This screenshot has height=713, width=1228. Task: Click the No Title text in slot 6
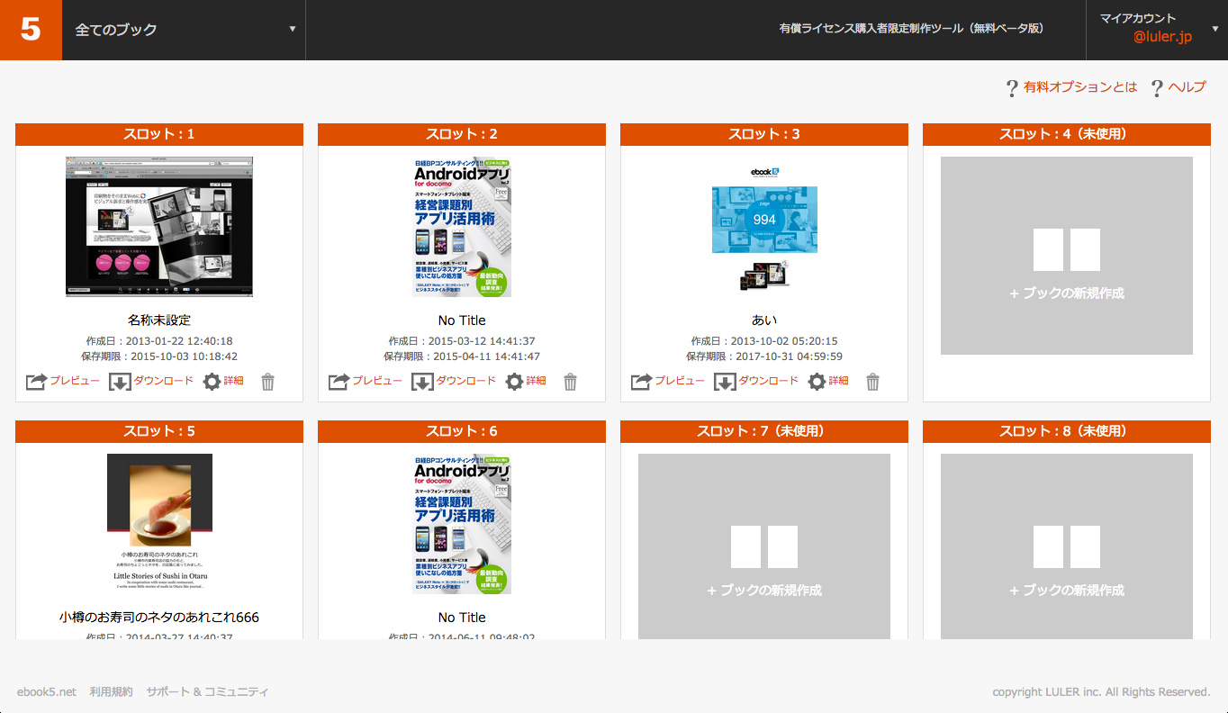tap(462, 618)
